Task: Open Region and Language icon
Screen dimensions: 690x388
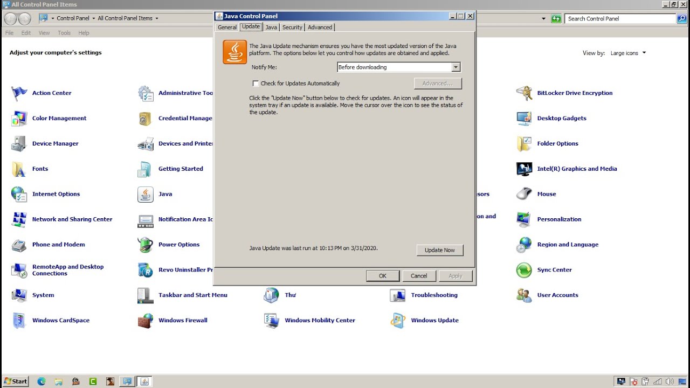Action: click(524, 245)
